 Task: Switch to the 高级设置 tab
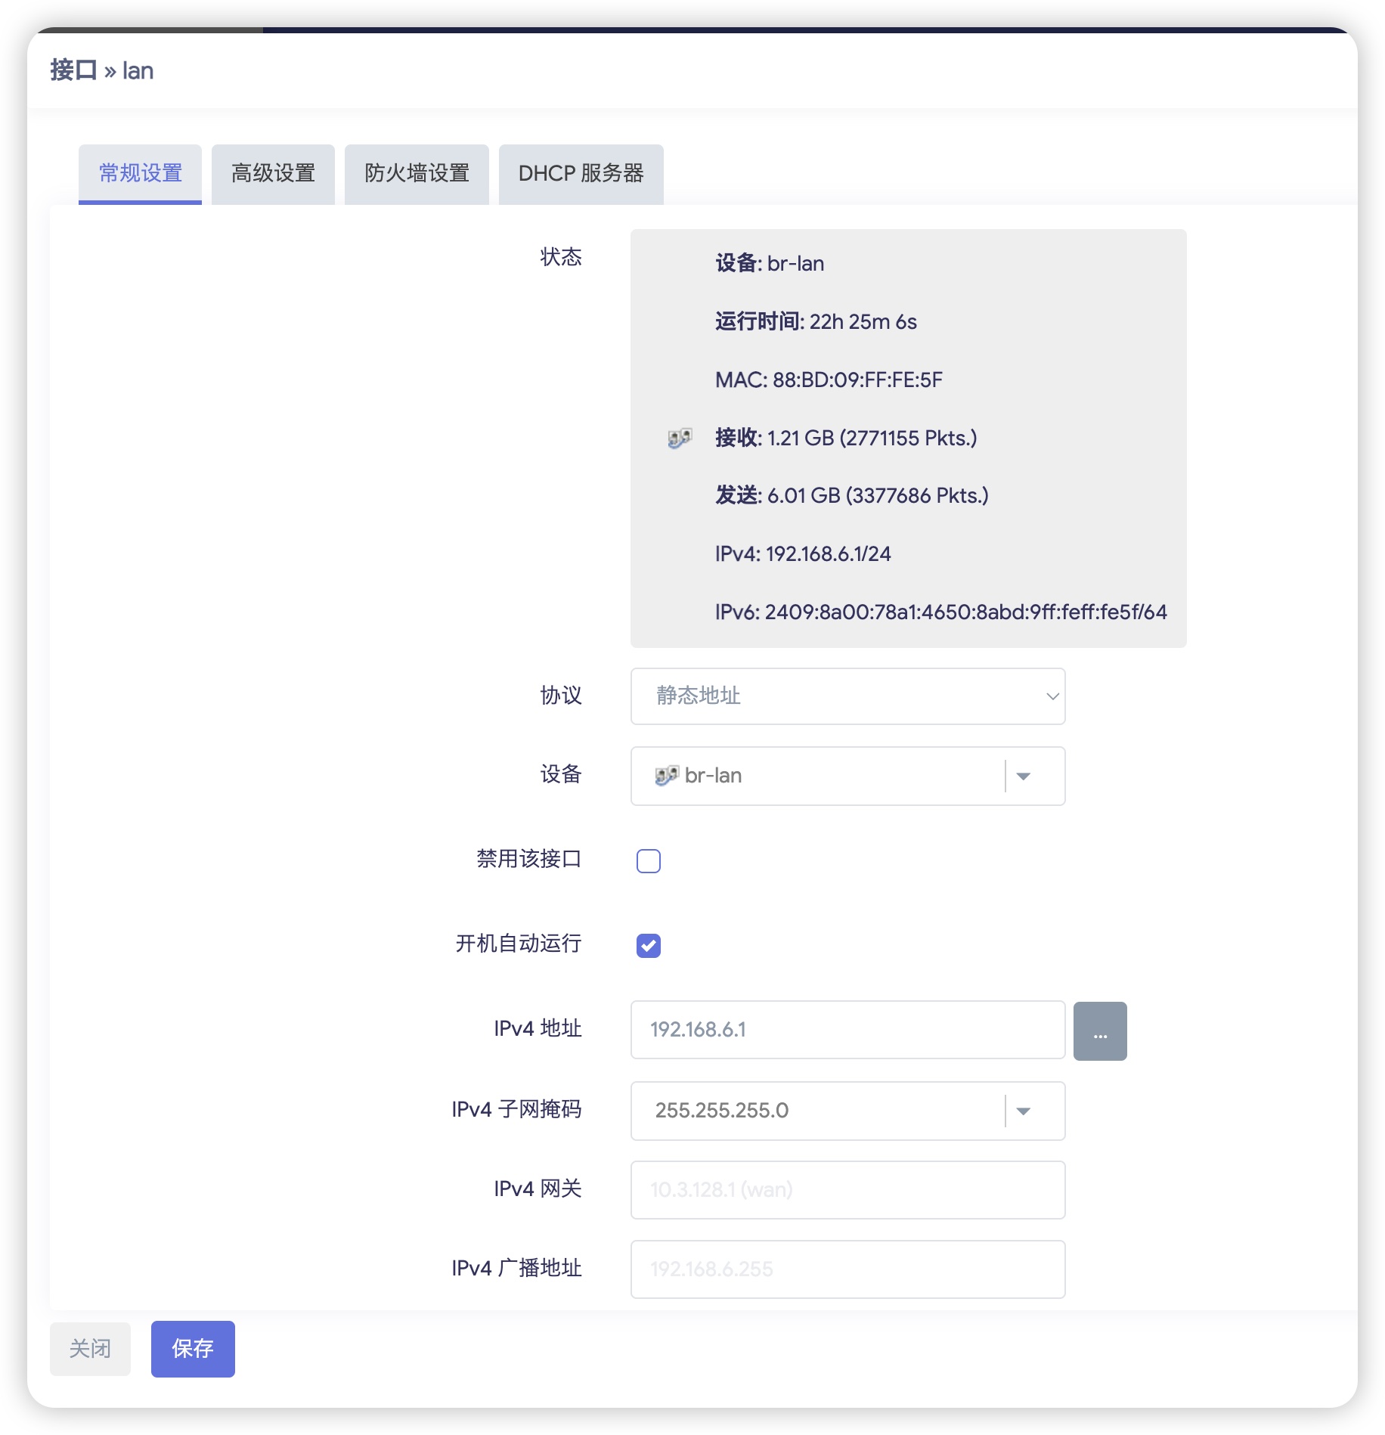[x=273, y=174]
